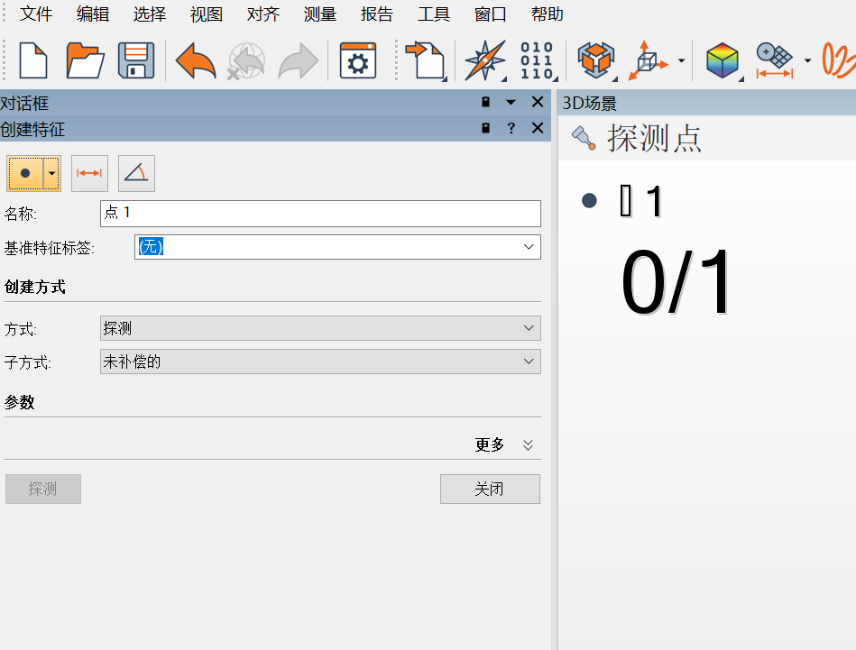The image size is (856, 650).
Task: Close the 创建特征 dialog
Action: click(538, 128)
